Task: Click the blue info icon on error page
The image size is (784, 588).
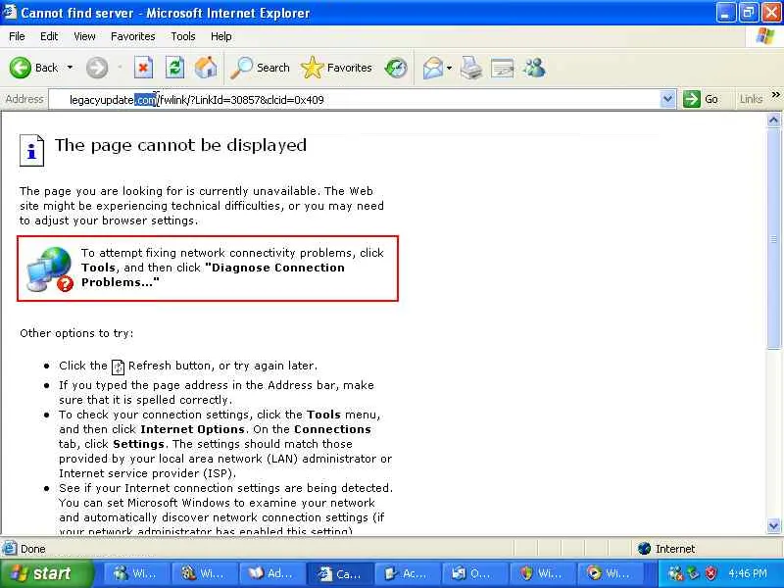Action: 32,150
